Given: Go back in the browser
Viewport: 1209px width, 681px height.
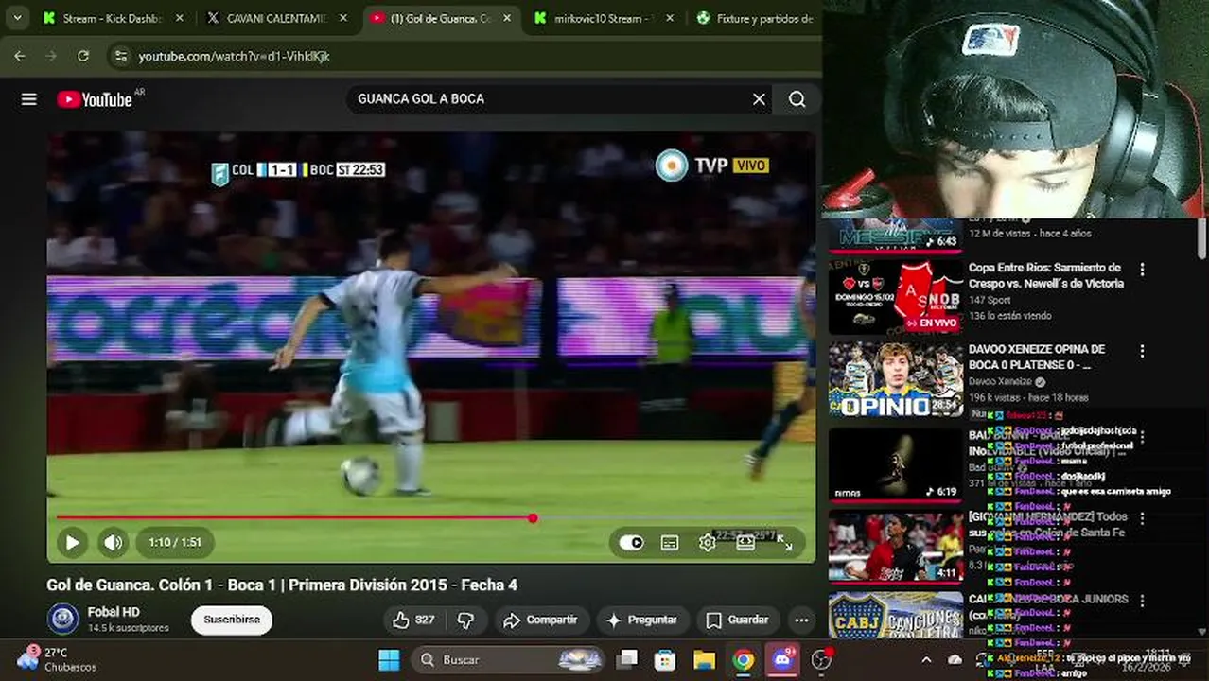Looking at the screenshot, I should pyautogui.click(x=20, y=56).
